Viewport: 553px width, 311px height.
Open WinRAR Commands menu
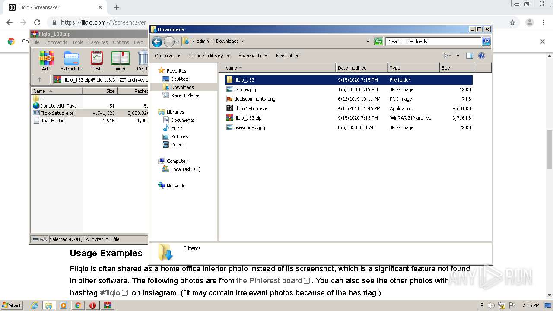(56, 42)
